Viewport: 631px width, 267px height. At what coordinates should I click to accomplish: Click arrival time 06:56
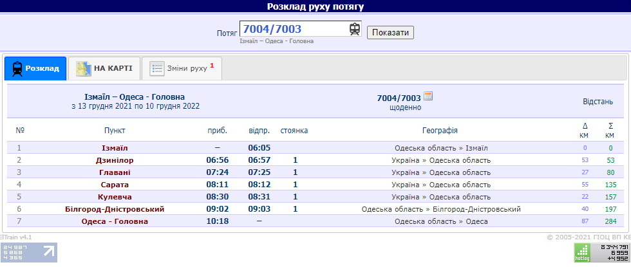pos(218,160)
